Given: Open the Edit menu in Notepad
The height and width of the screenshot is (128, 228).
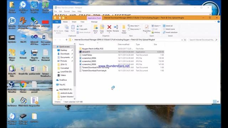Looking at the screenshot, I should point(60,11).
